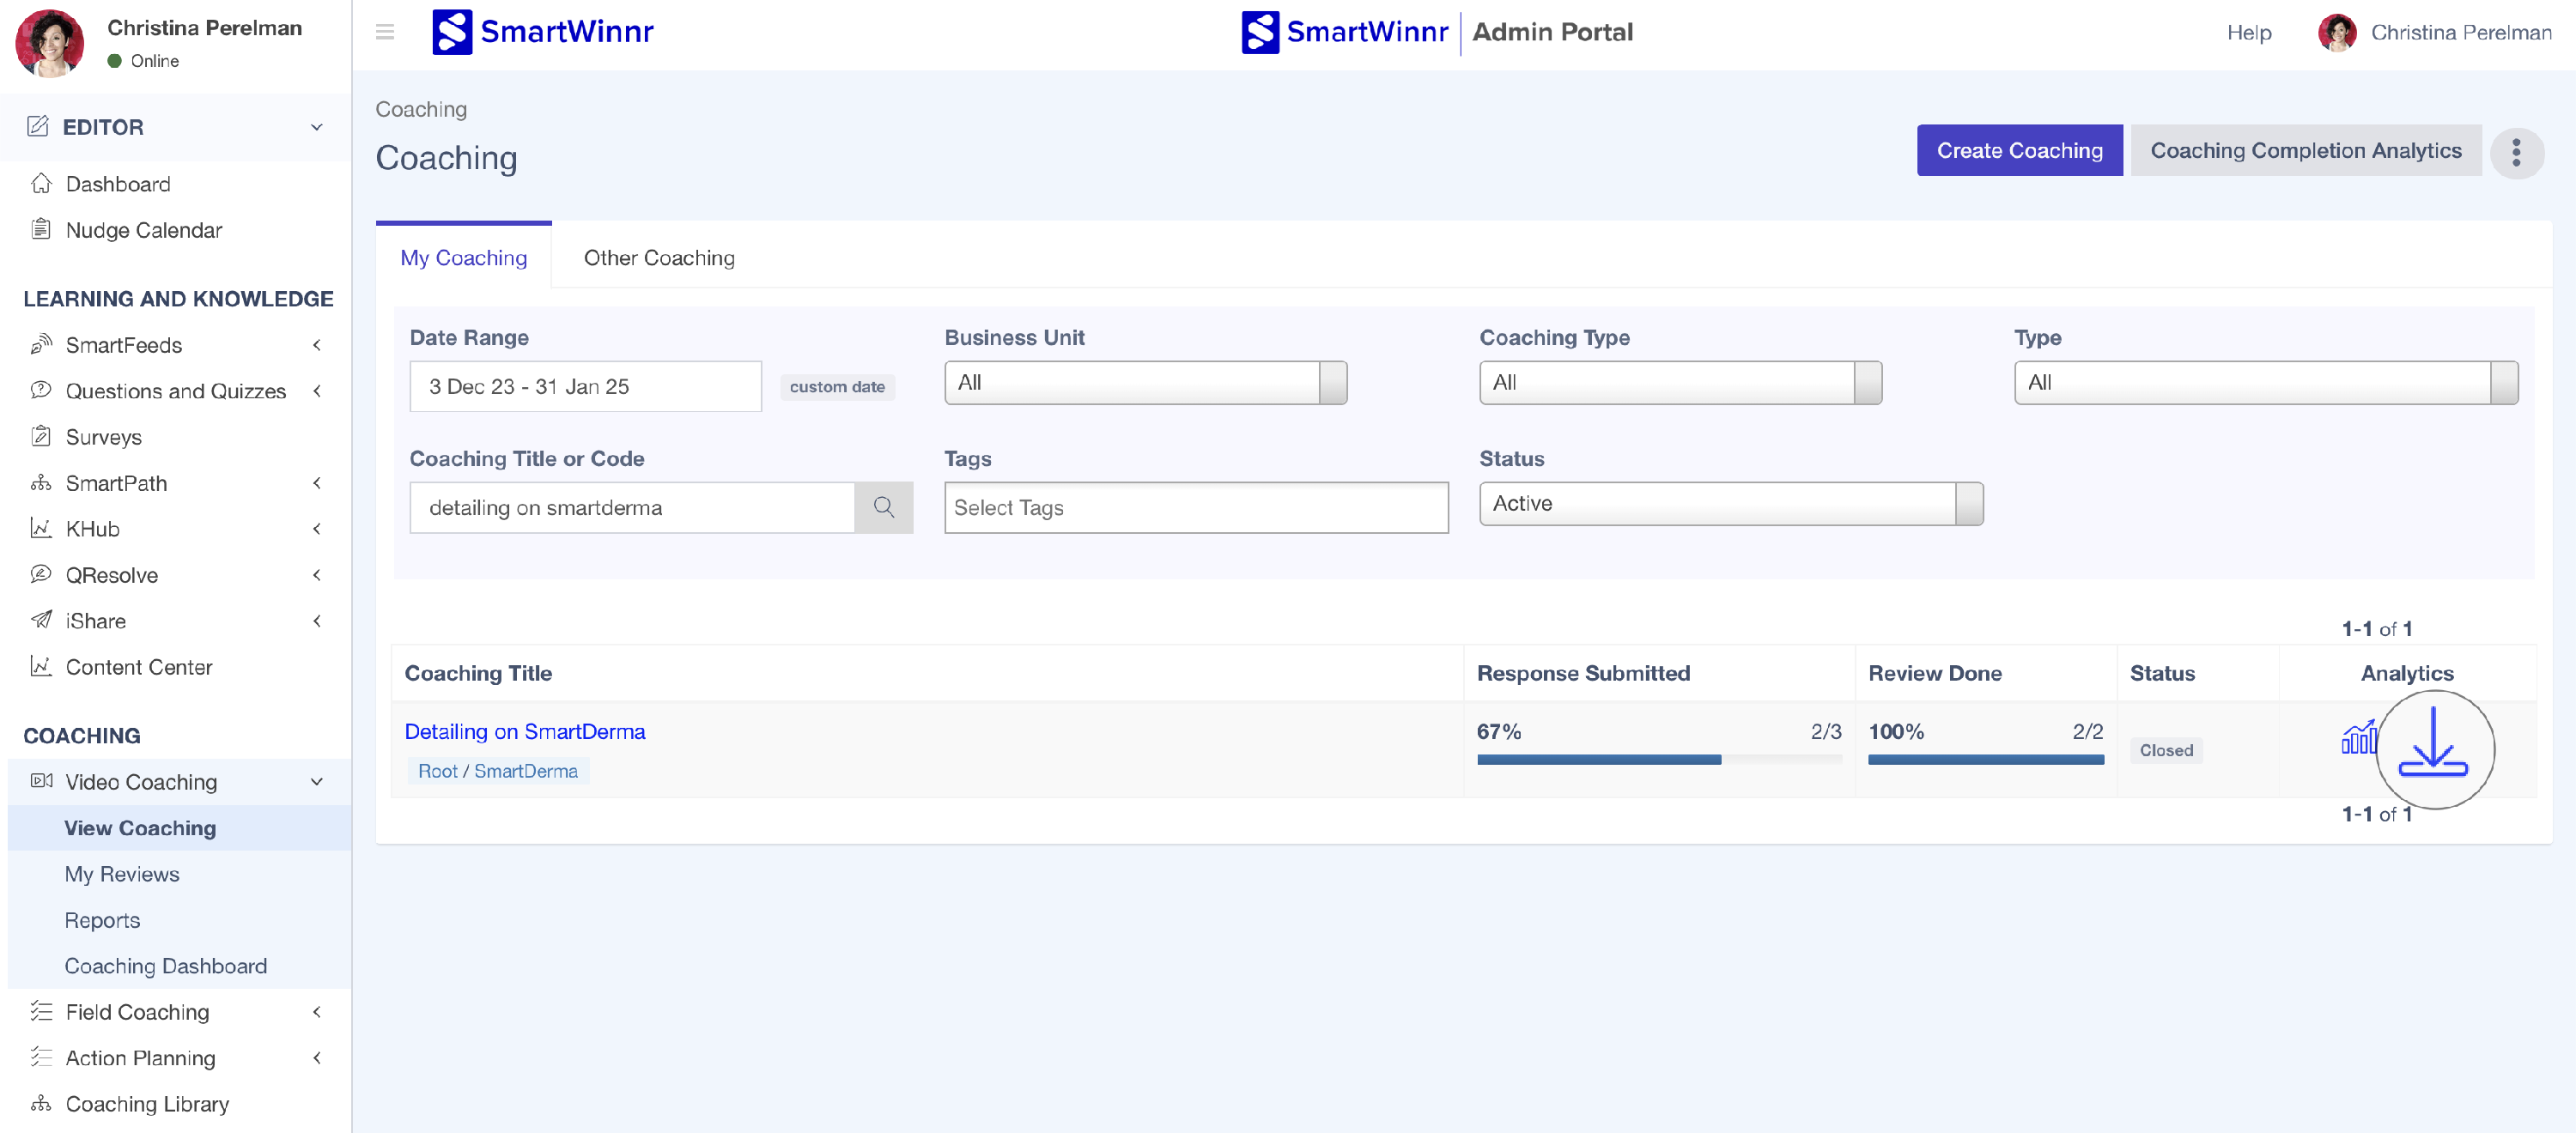Select My Reviews in sidebar
This screenshot has width=2576, height=1133.
tap(122, 874)
